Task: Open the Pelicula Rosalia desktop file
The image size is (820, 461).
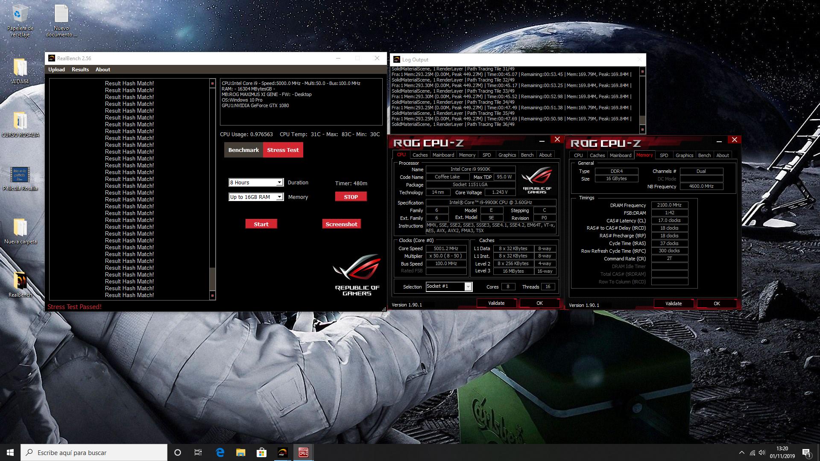Action: (x=20, y=175)
